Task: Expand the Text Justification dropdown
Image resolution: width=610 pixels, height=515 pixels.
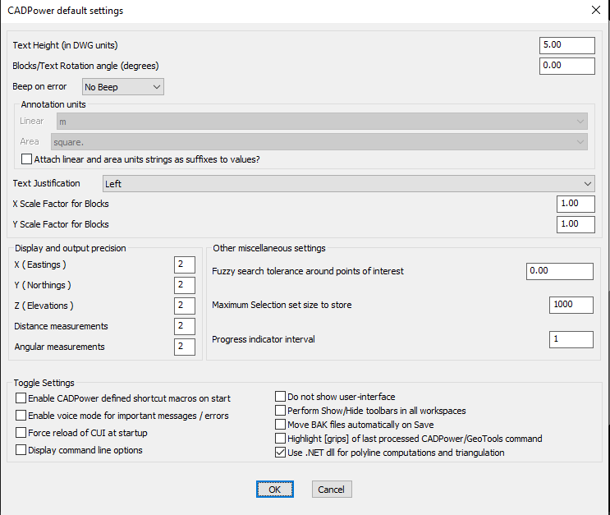Action: 348,184
